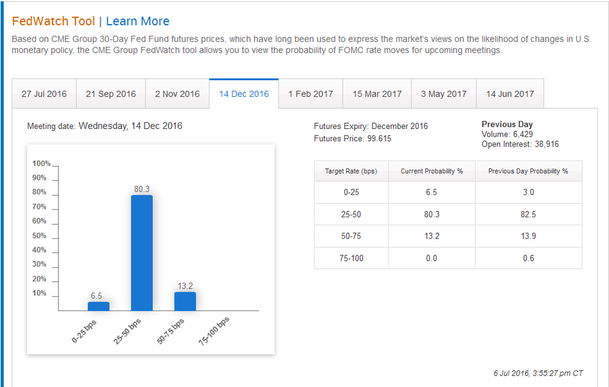Click the 50% y-axis label
The width and height of the screenshot is (609, 387).
[39, 236]
